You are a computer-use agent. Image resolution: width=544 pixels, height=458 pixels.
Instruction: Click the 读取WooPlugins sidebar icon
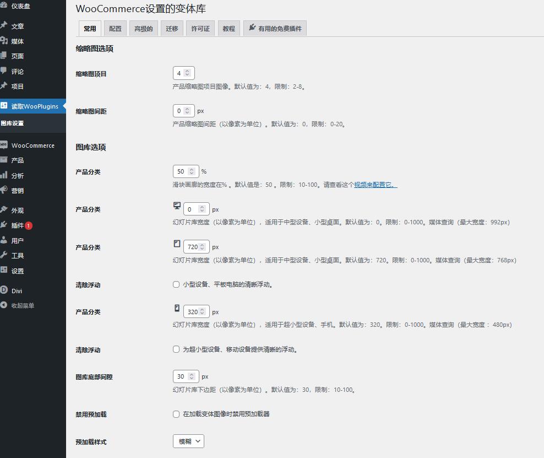pyautogui.click(x=3, y=105)
